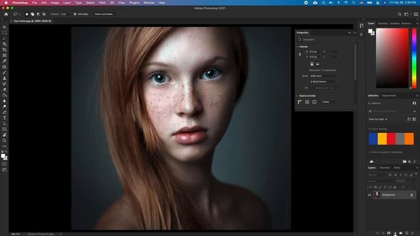Choose Subtract from Selection mode icon
This screenshot has height=236, width=420.
[x=38, y=14]
